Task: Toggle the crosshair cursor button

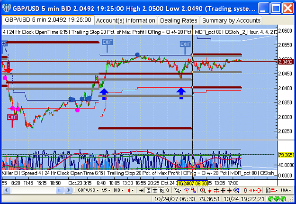Action: click(x=161, y=190)
